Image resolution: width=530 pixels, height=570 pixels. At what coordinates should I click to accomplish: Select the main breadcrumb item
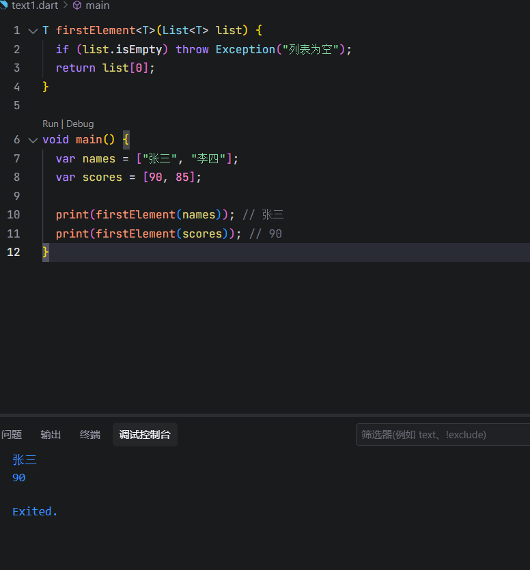pos(98,5)
